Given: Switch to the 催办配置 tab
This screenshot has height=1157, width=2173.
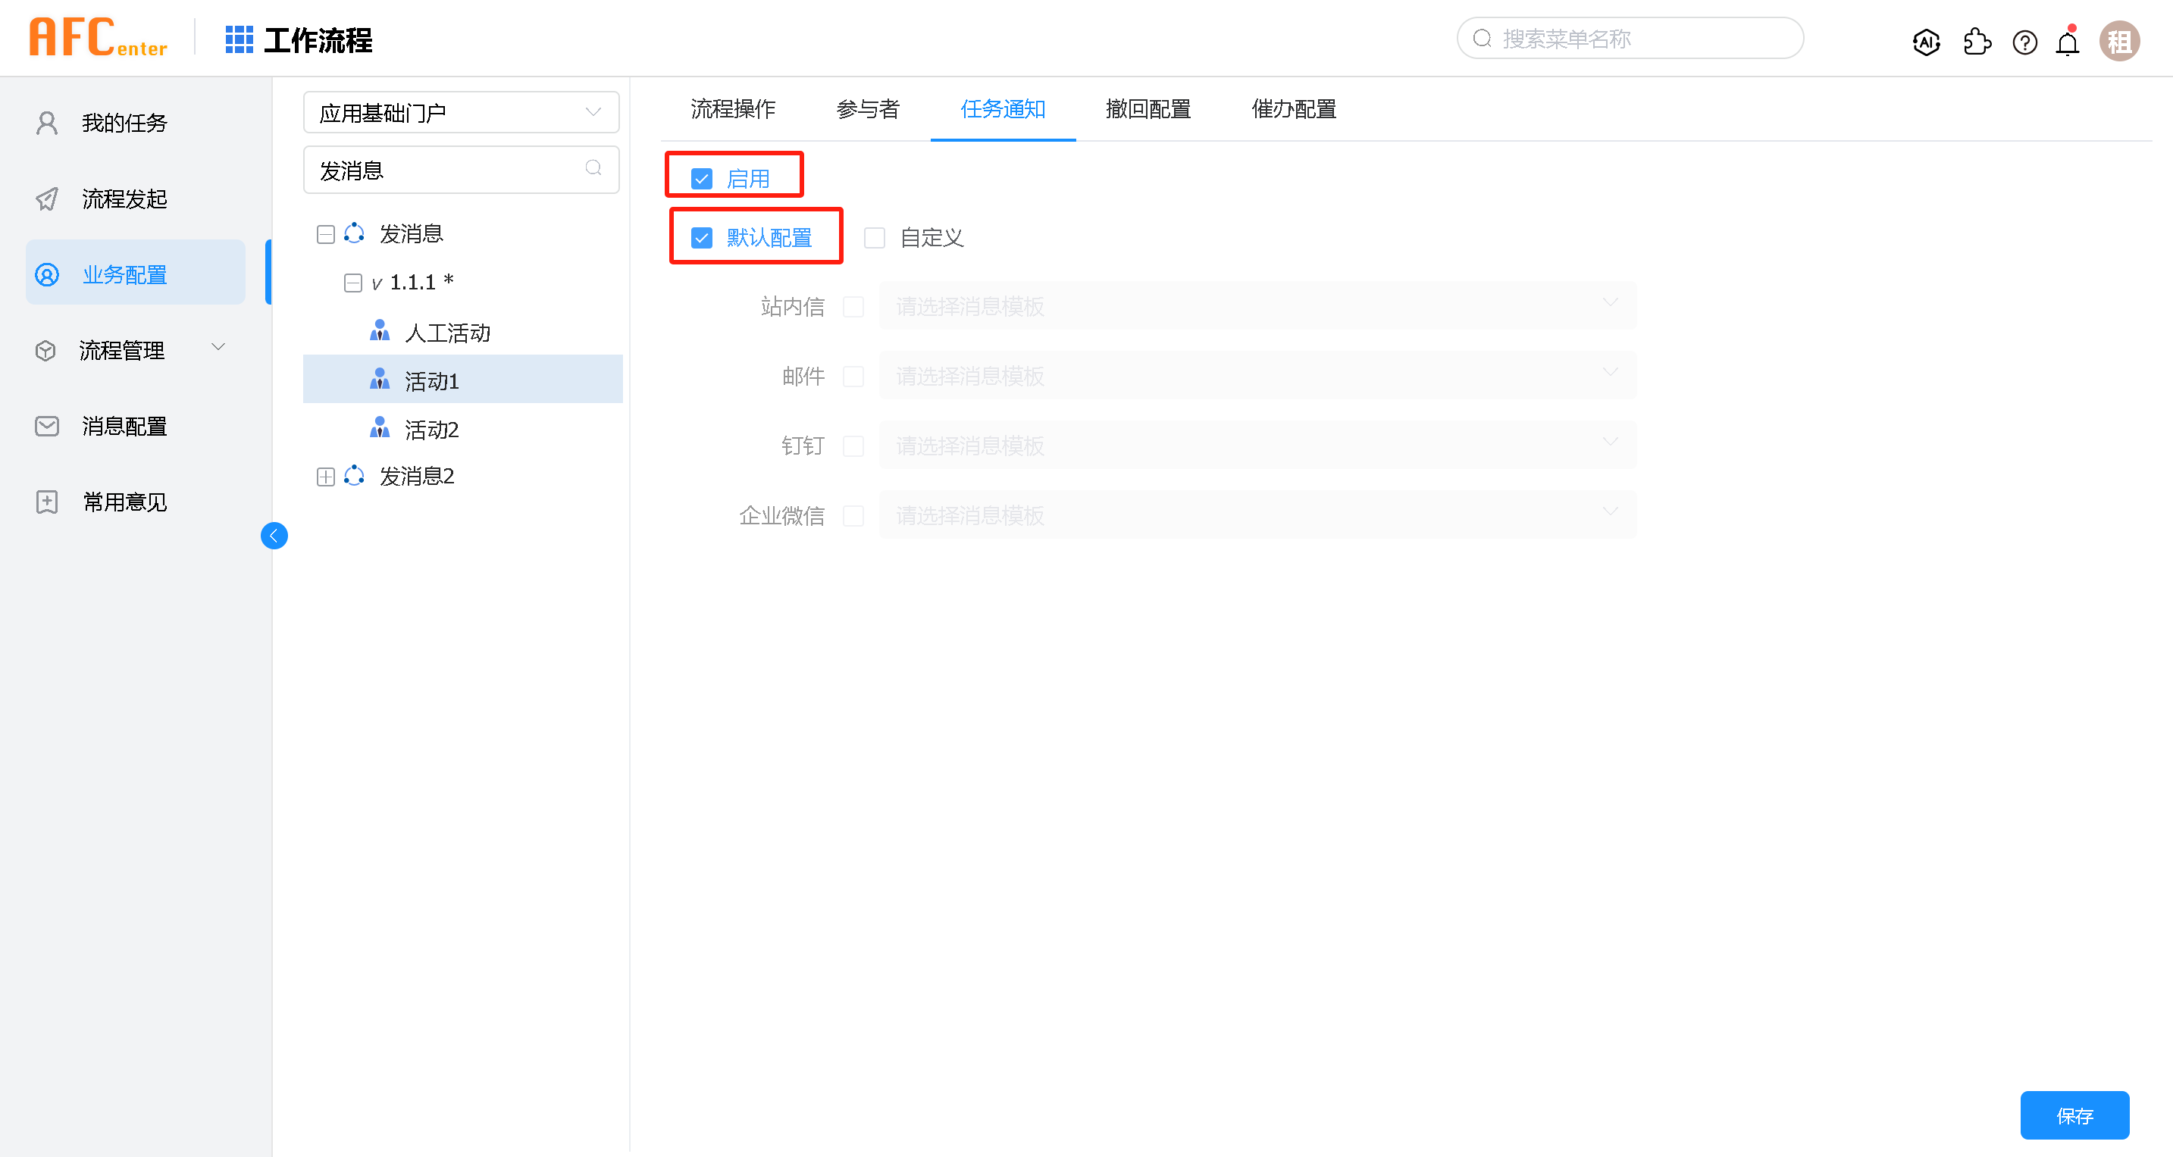Looking at the screenshot, I should coord(1293,109).
